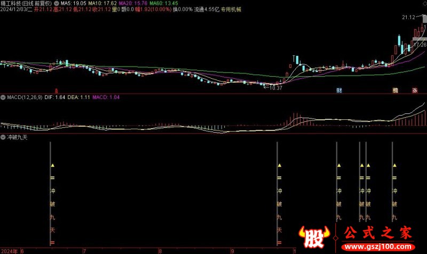Open the 专用机械 industry link
This screenshot has height=254, width=427.
231,10
